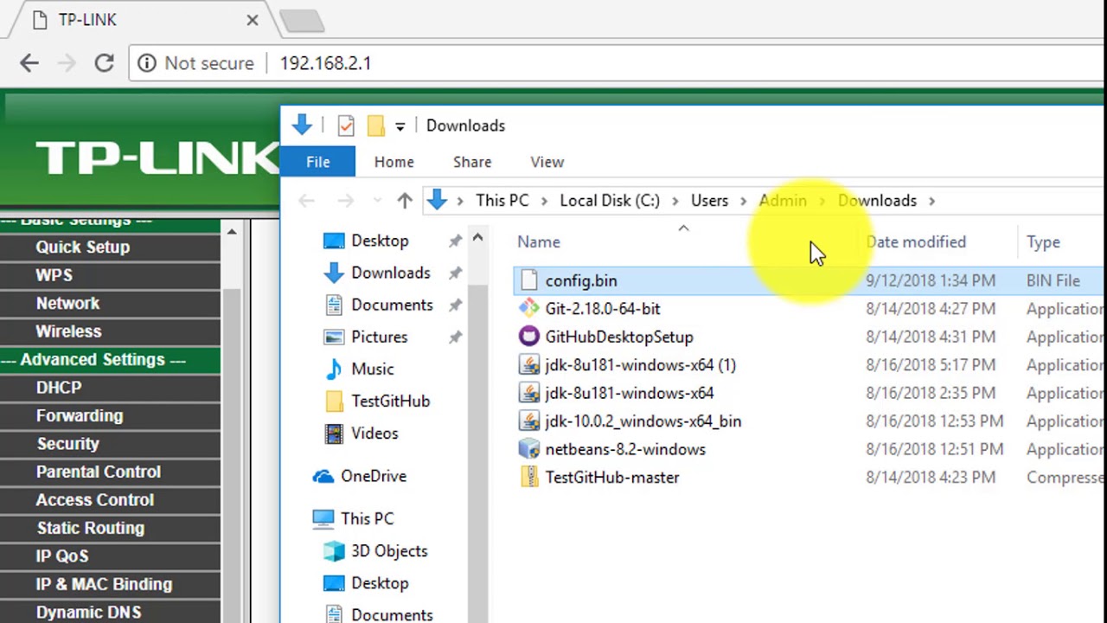Select the jdk-8u181-windows-x64 (1) Java icon
1107x623 pixels.
[x=529, y=365]
